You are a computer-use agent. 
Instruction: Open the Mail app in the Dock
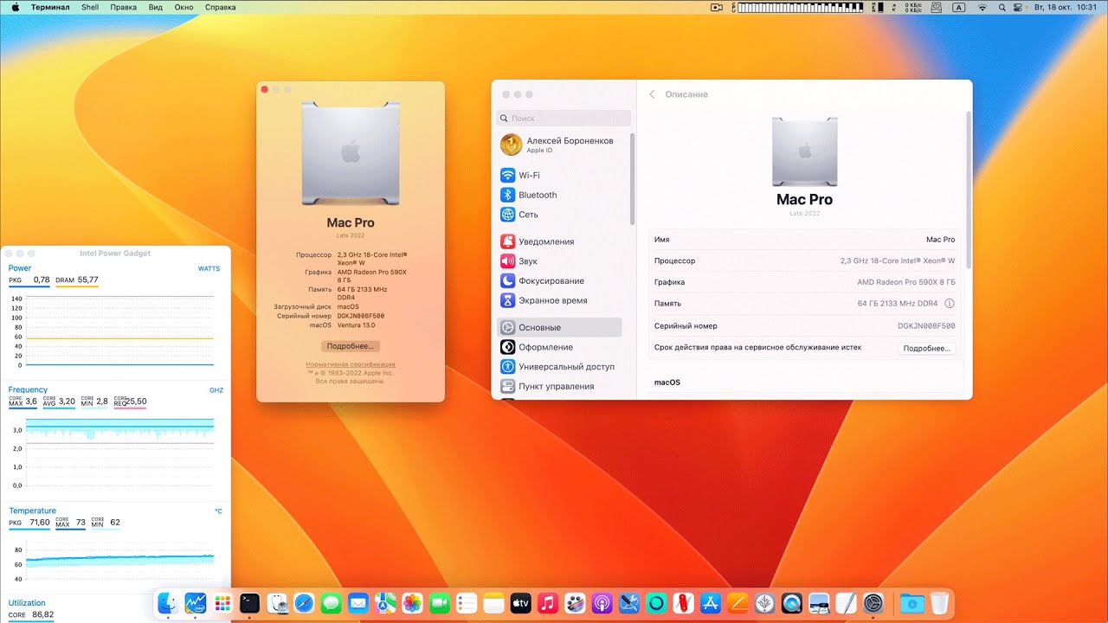click(x=358, y=603)
